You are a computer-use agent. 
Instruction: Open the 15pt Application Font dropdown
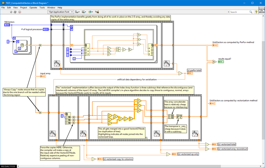[x=61, y=12]
